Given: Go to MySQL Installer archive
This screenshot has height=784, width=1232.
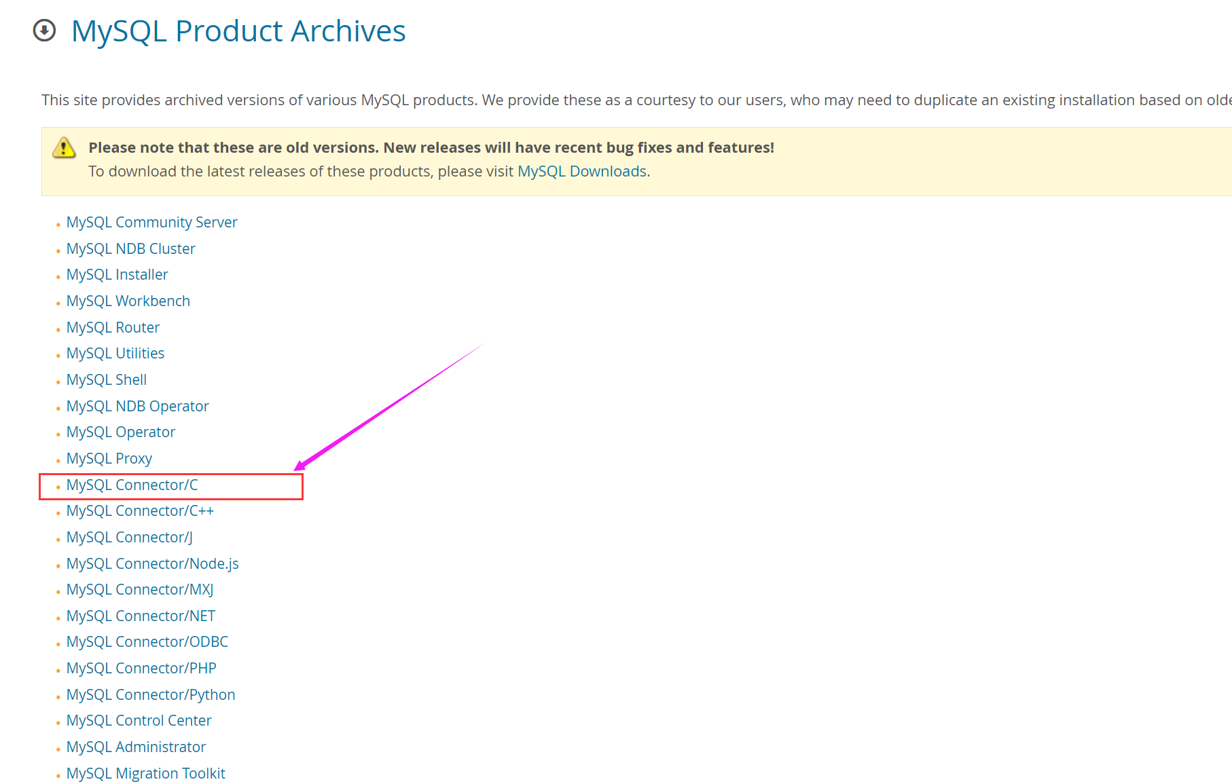Looking at the screenshot, I should tap(117, 274).
